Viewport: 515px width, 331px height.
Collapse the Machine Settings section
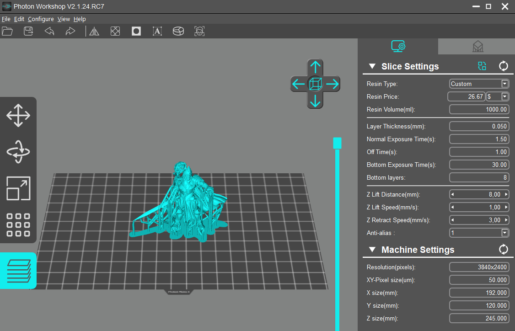click(x=372, y=250)
